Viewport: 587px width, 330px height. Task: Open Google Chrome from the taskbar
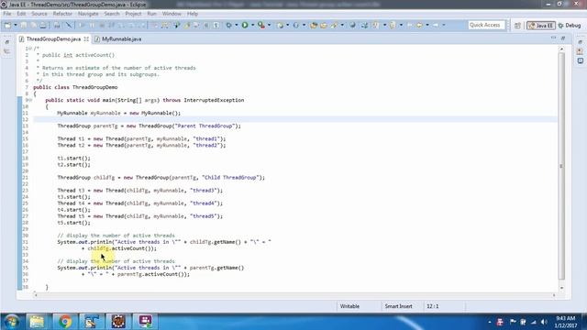[x=65, y=322]
